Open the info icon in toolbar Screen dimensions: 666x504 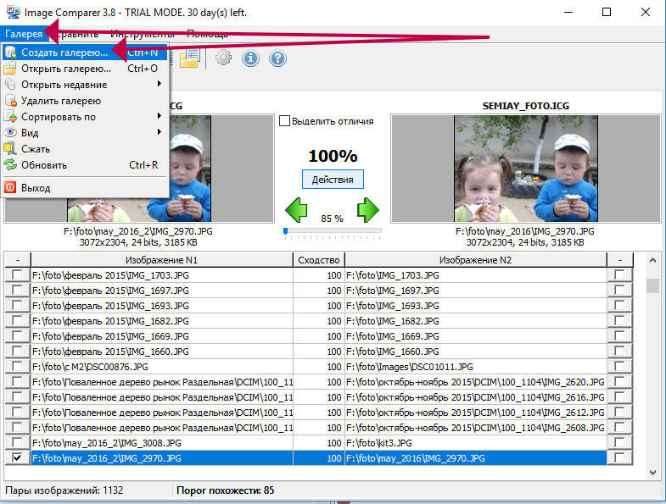tap(250, 58)
